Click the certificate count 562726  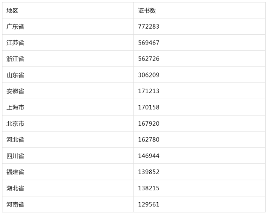click(149, 59)
